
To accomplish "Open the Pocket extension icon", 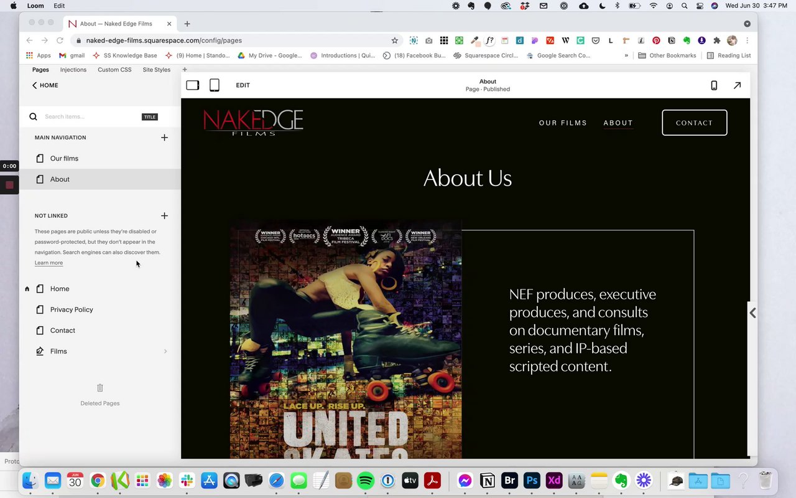I will (595, 40).
